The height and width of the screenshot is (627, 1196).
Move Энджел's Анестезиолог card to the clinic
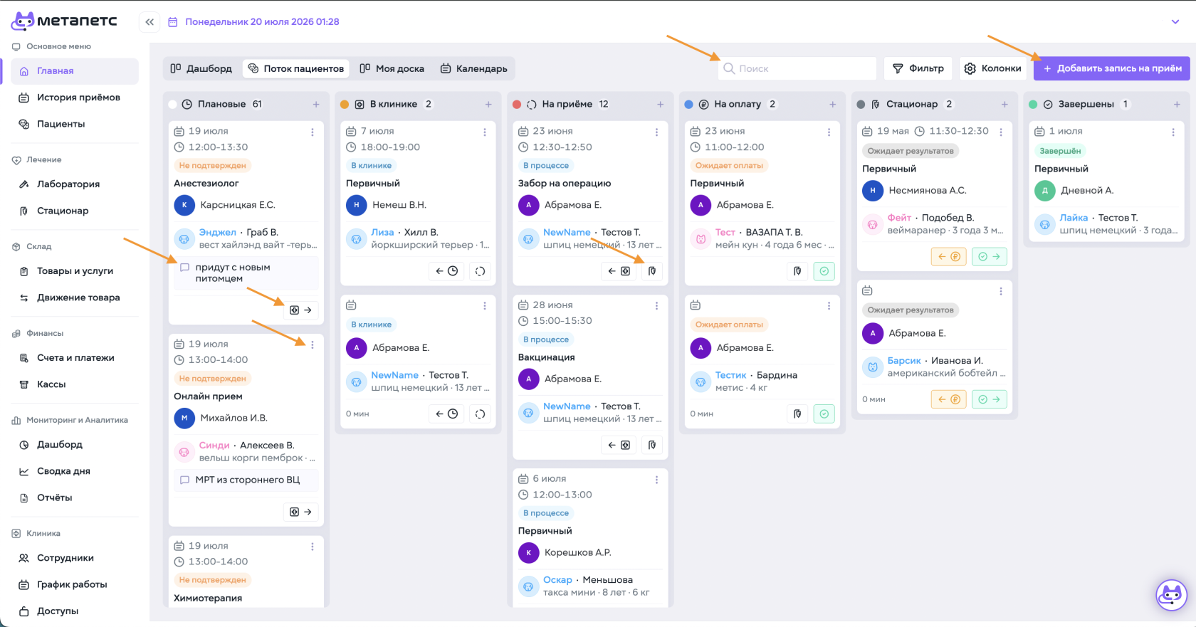click(x=301, y=310)
